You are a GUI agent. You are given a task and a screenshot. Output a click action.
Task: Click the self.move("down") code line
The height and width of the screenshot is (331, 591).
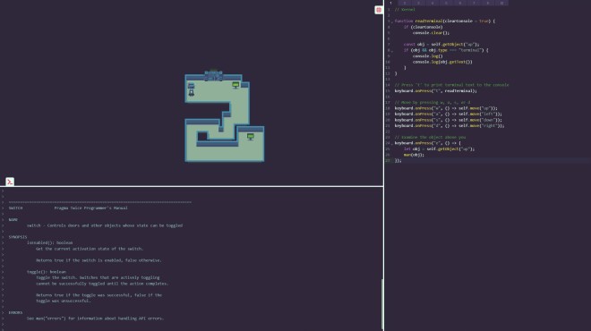(x=448, y=120)
